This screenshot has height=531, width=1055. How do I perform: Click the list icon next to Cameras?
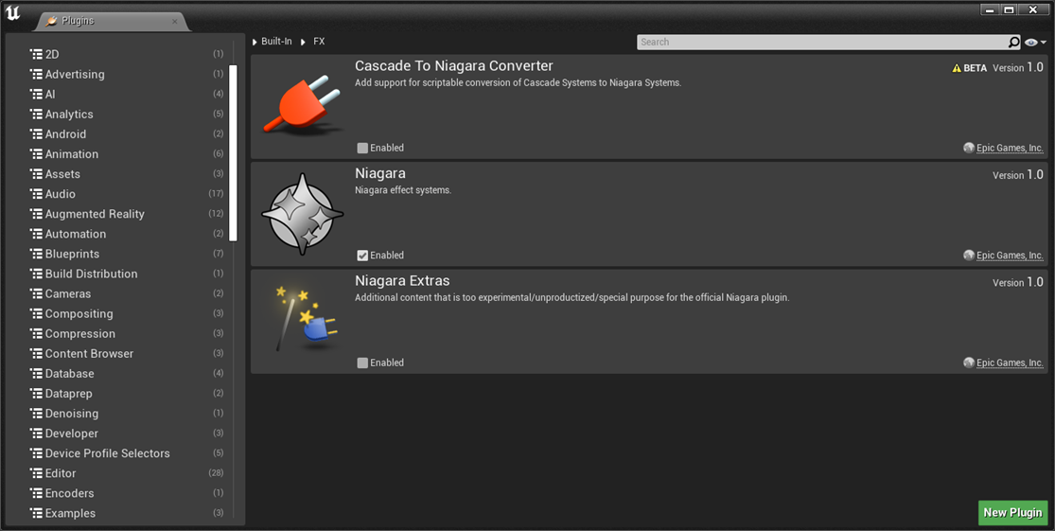(x=36, y=293)
